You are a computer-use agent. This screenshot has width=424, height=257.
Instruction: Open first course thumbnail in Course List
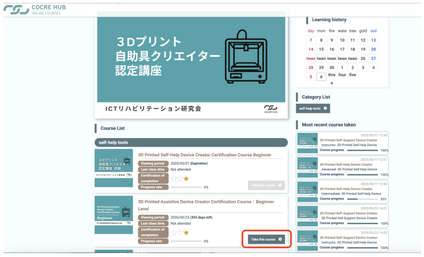coord(113,168)
